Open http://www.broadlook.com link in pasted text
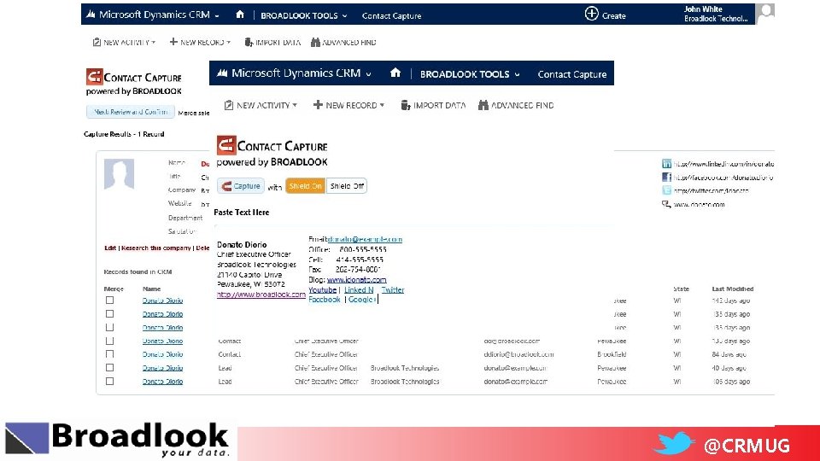Image resolution: width=820 pixels, height=461 pixels. click(261, 295)
